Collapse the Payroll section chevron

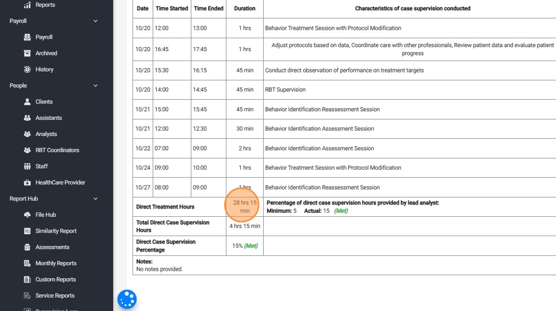tap(95, 21)
